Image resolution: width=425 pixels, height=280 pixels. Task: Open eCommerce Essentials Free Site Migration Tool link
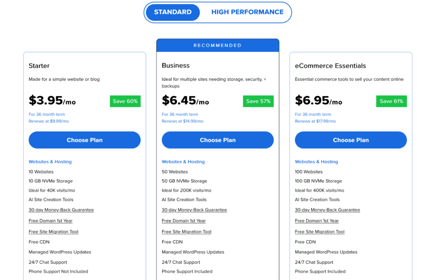point(320,232)
